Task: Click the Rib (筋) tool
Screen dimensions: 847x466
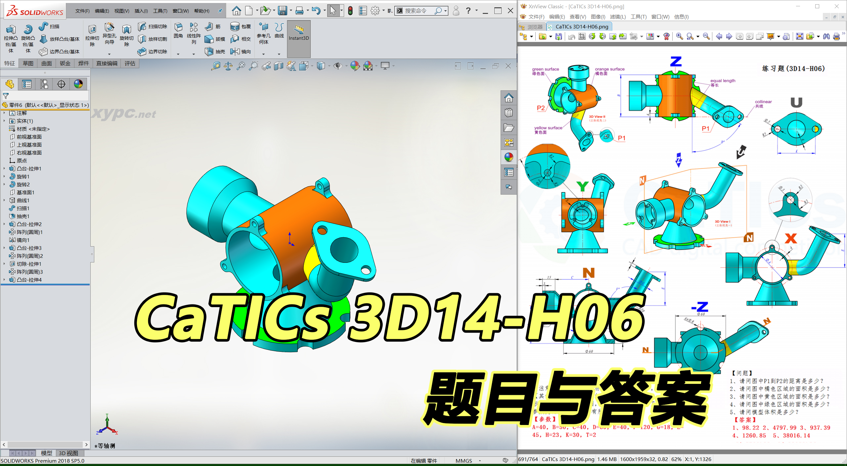Action: click(213, 26)
